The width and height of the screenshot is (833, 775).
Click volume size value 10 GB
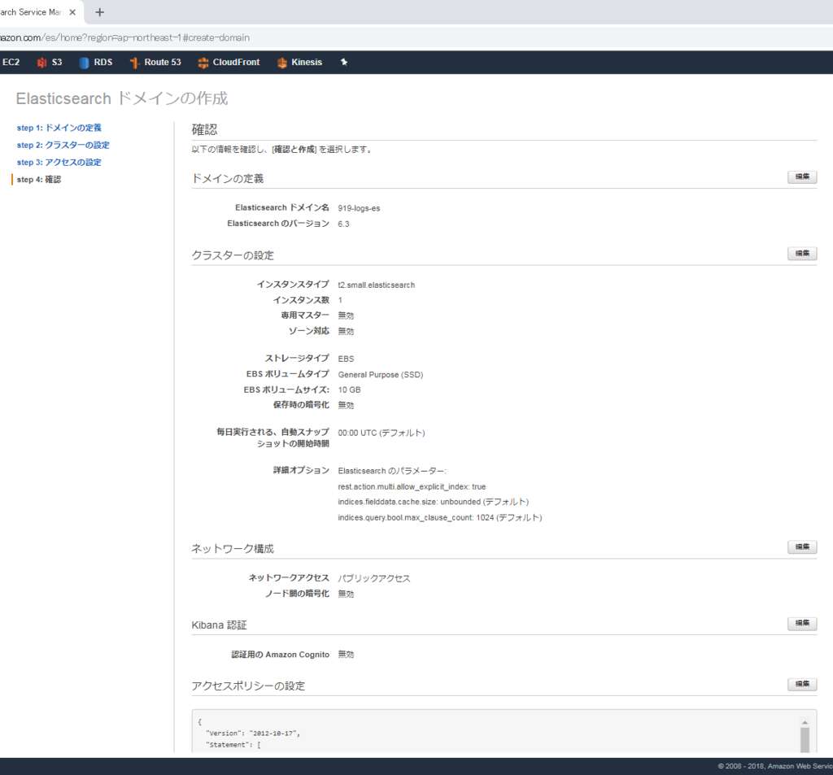click(x=350, y=390)
